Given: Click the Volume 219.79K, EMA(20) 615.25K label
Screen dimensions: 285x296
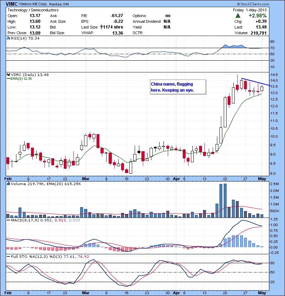Looking at the screenshot, I should 46,184.
